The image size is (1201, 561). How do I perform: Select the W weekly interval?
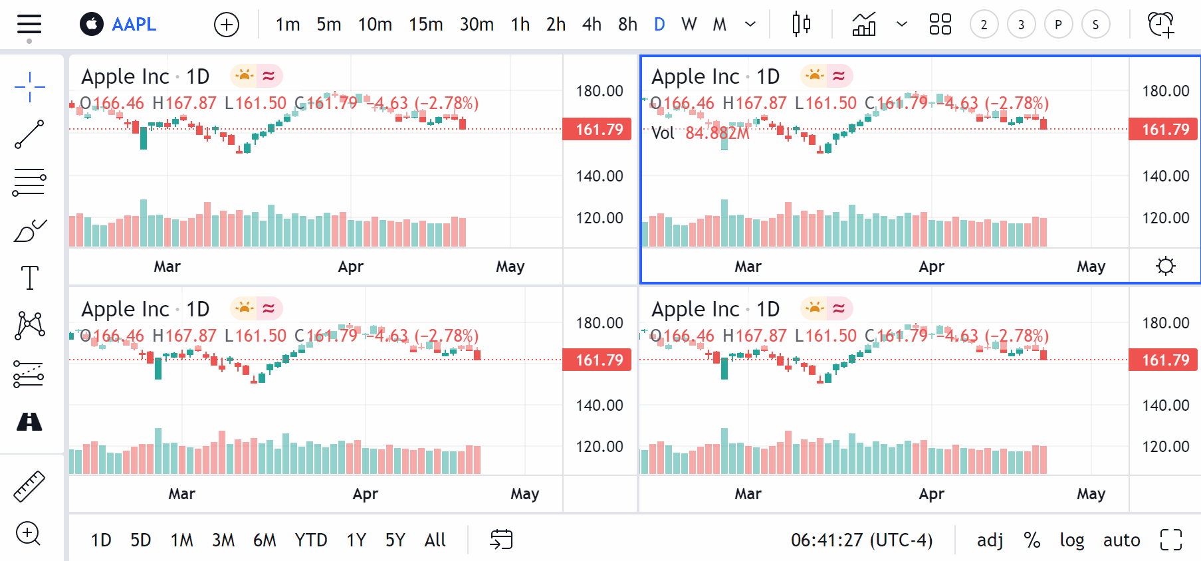coord(689,25)
